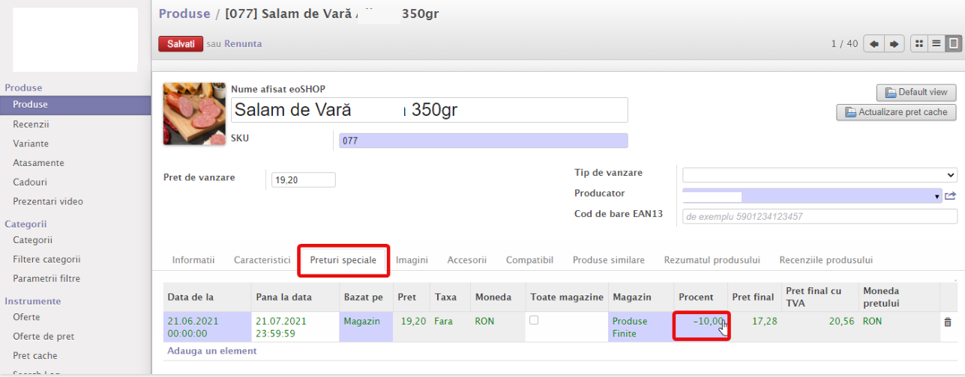Image resolution: width=965 pixels, height=377 pixels.
Task: Click the salami product image thumbnail
Action: point(194,113)
